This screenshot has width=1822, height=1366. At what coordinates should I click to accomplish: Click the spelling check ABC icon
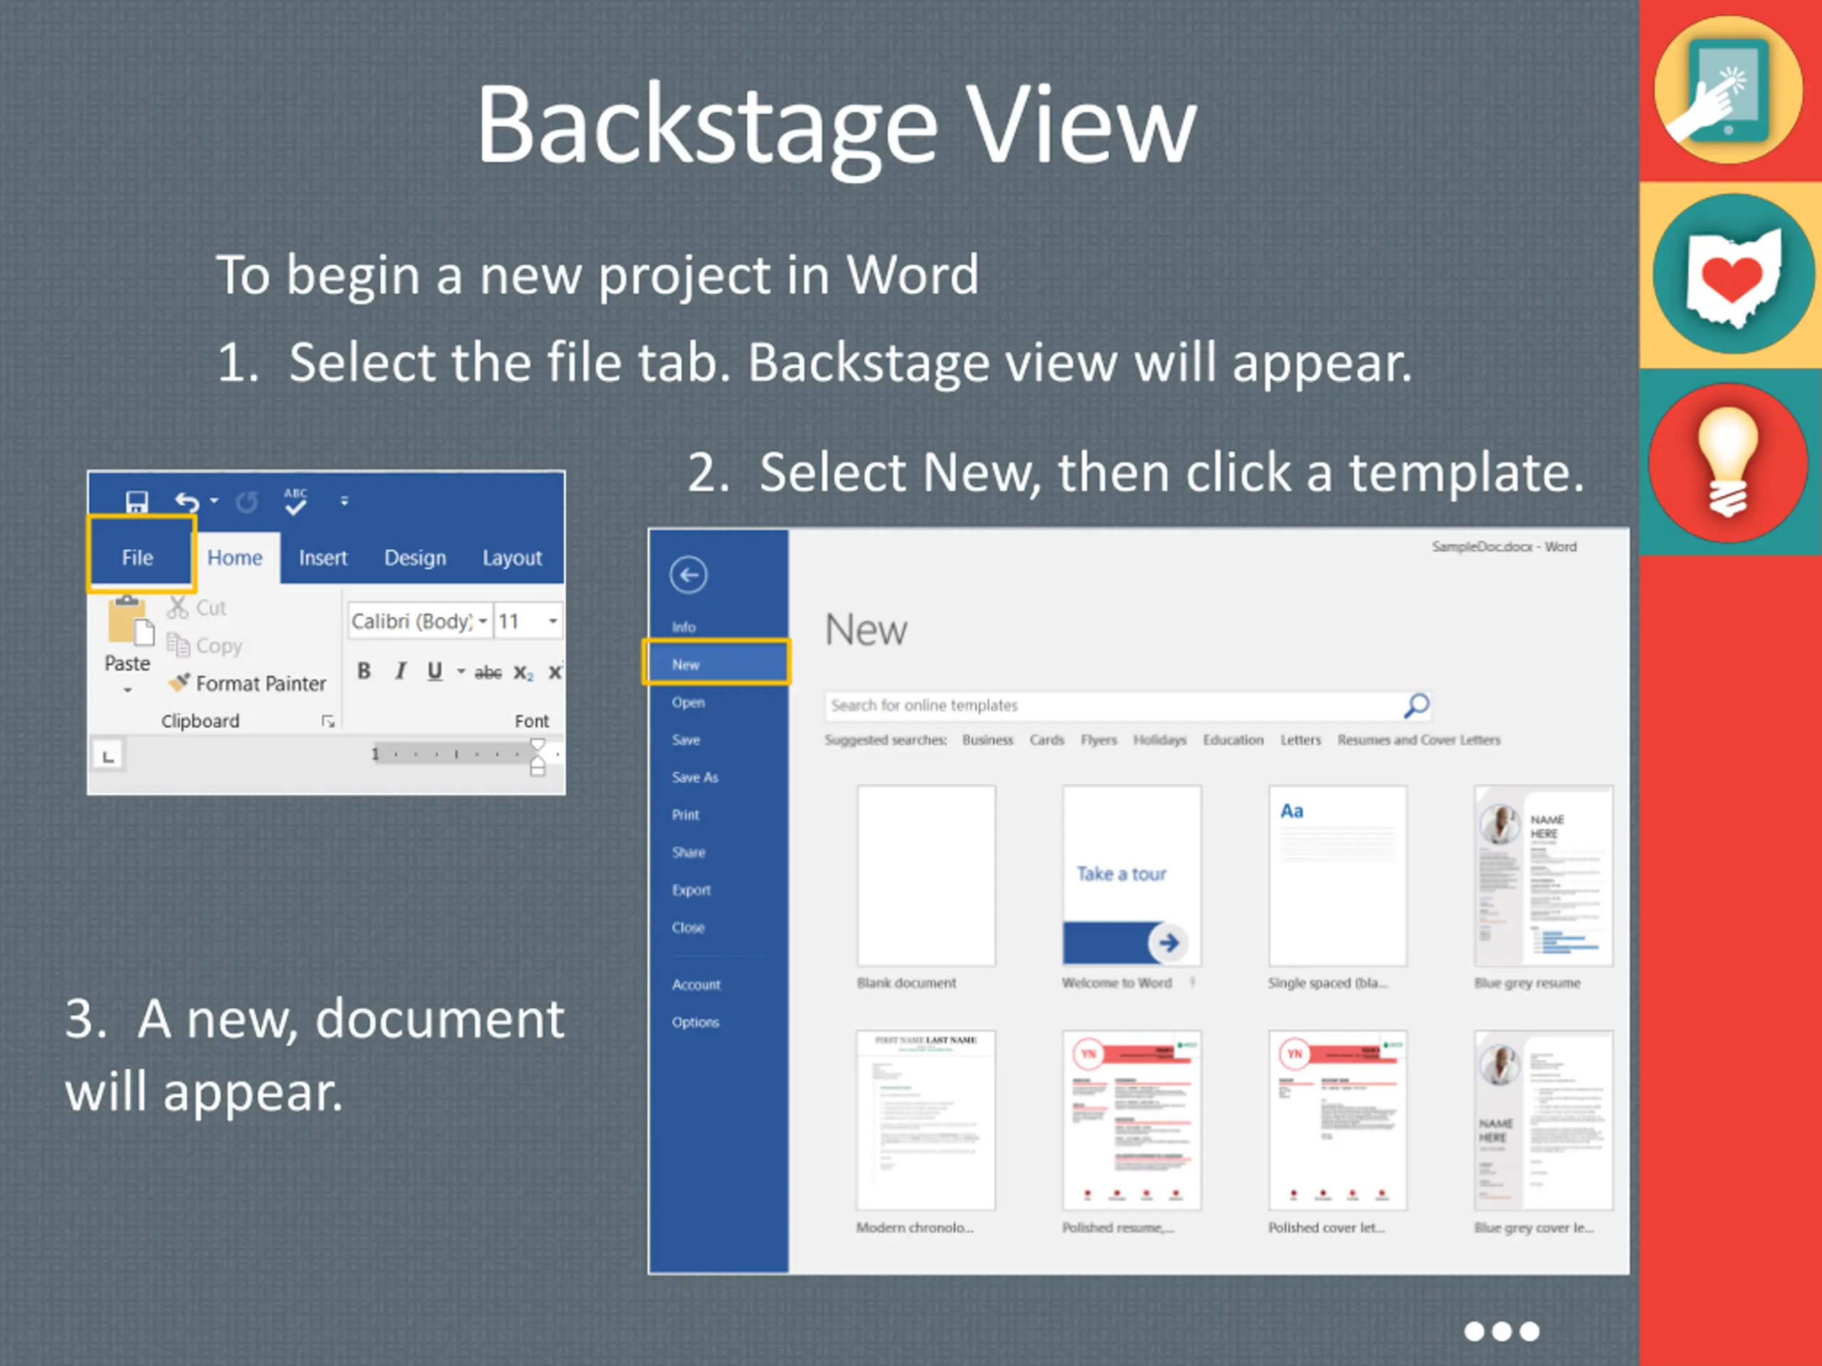pyautogui.click(x=295, y=501)
